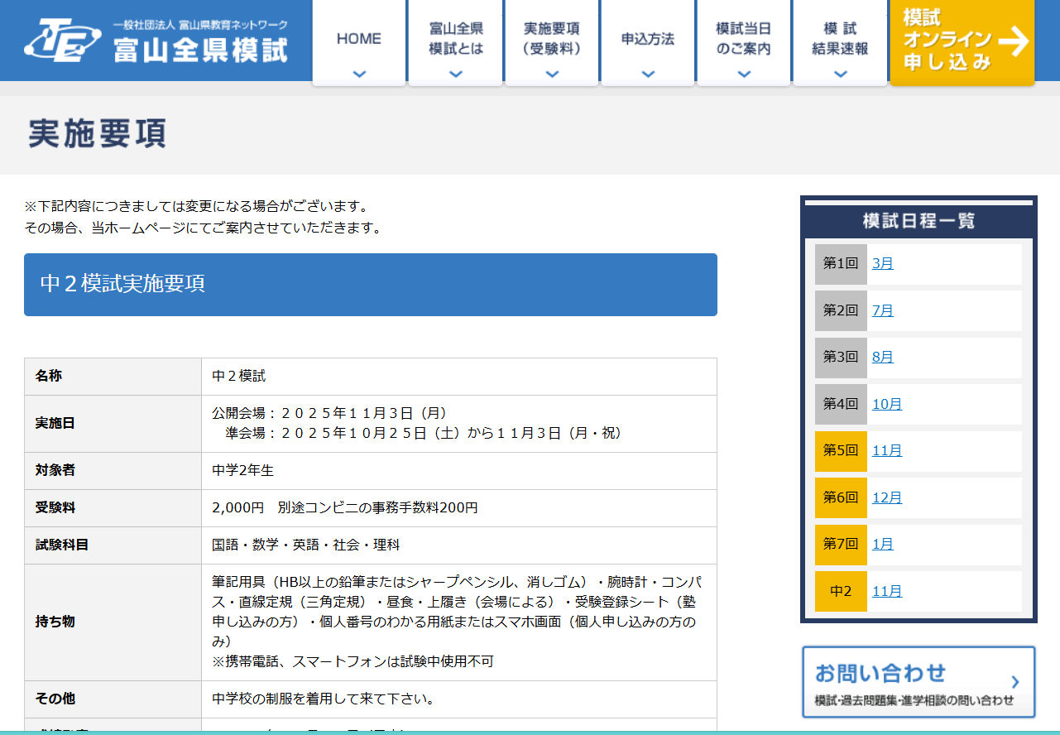This screenshot has height=735, width=1060.
Task: Expand the chevron under HOME
Action: coord(358,74)
